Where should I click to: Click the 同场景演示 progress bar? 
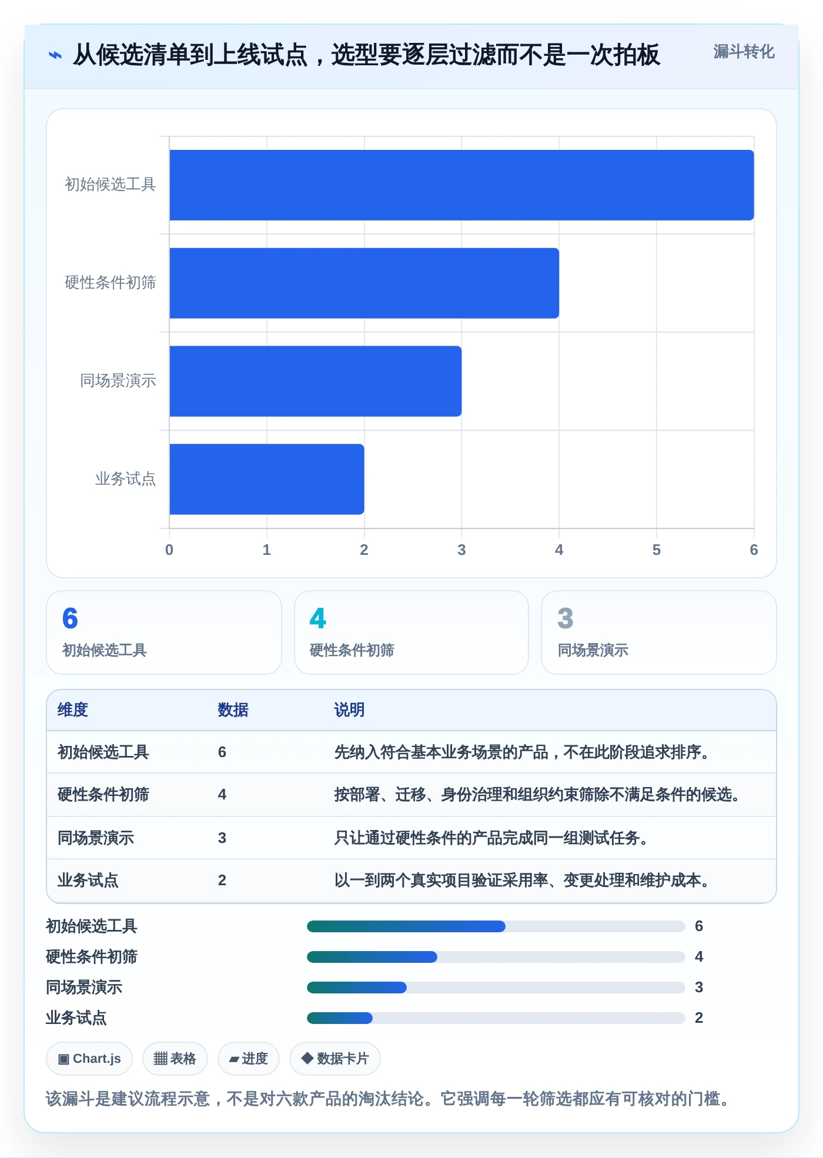point(496,988)
